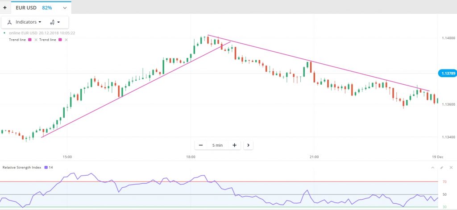The width and height of the screenshot is (457, 210).
Task: Click the current price label 1.13789
Action: (447, 73)
